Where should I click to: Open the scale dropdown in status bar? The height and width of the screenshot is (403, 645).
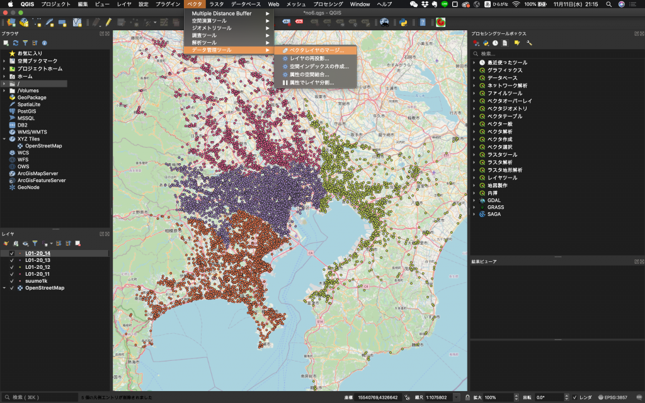[x=456, y=397]
